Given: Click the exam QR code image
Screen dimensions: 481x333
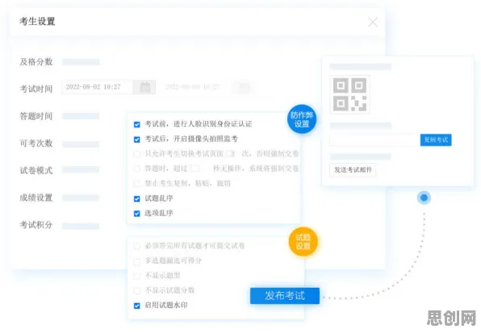Looking at the screenshot, I should 349,94.
